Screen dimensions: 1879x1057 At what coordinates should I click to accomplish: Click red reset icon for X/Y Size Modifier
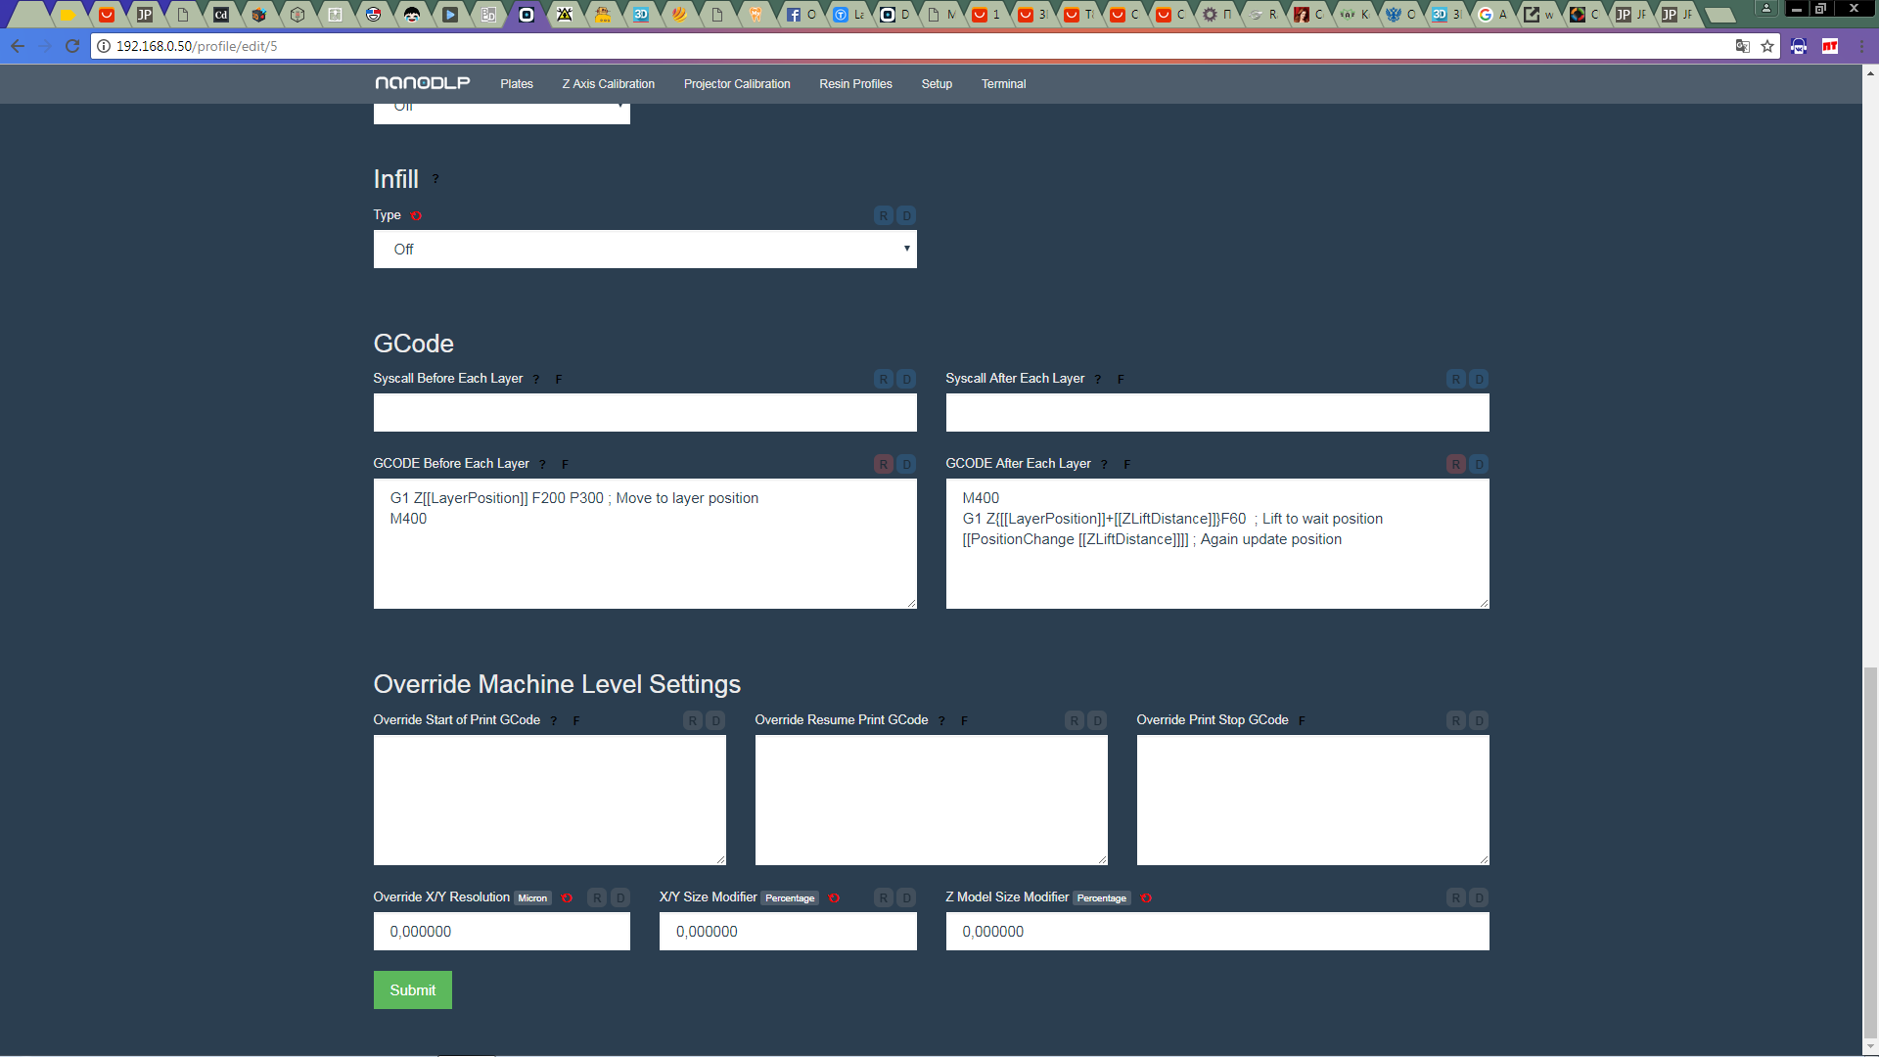834,898
